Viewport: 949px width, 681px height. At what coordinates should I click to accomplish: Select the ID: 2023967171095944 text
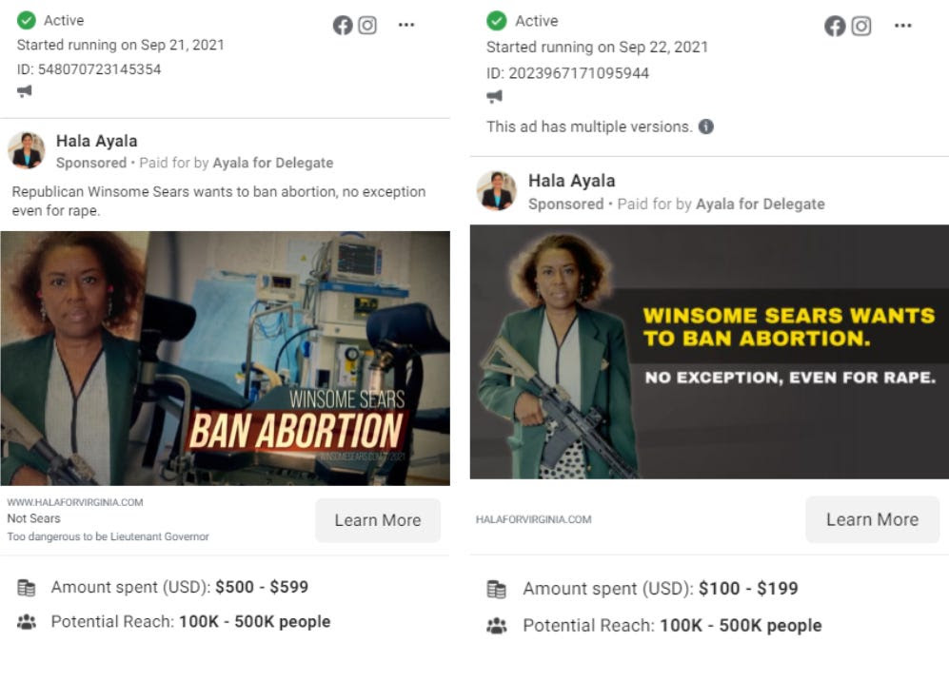pos(567,73)
